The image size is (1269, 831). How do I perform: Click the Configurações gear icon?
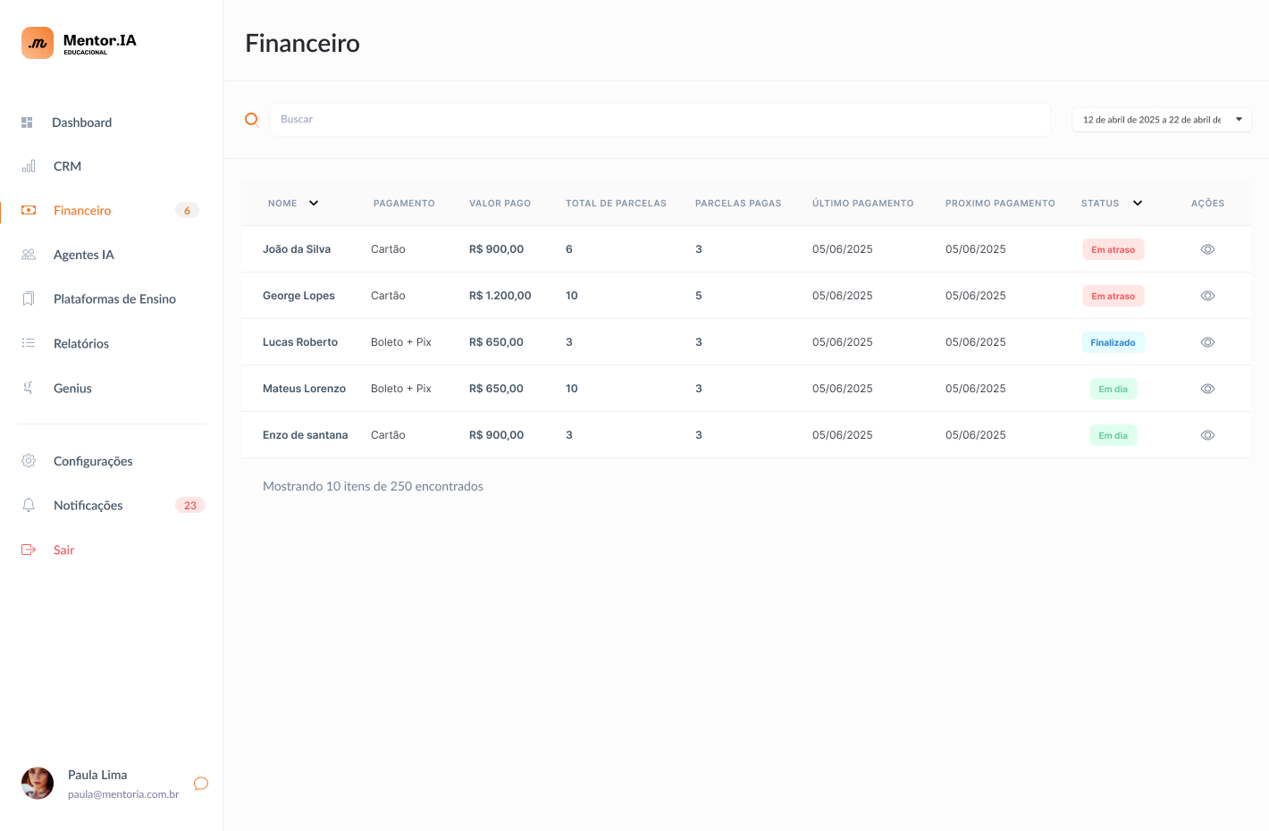tap(29, 461)
